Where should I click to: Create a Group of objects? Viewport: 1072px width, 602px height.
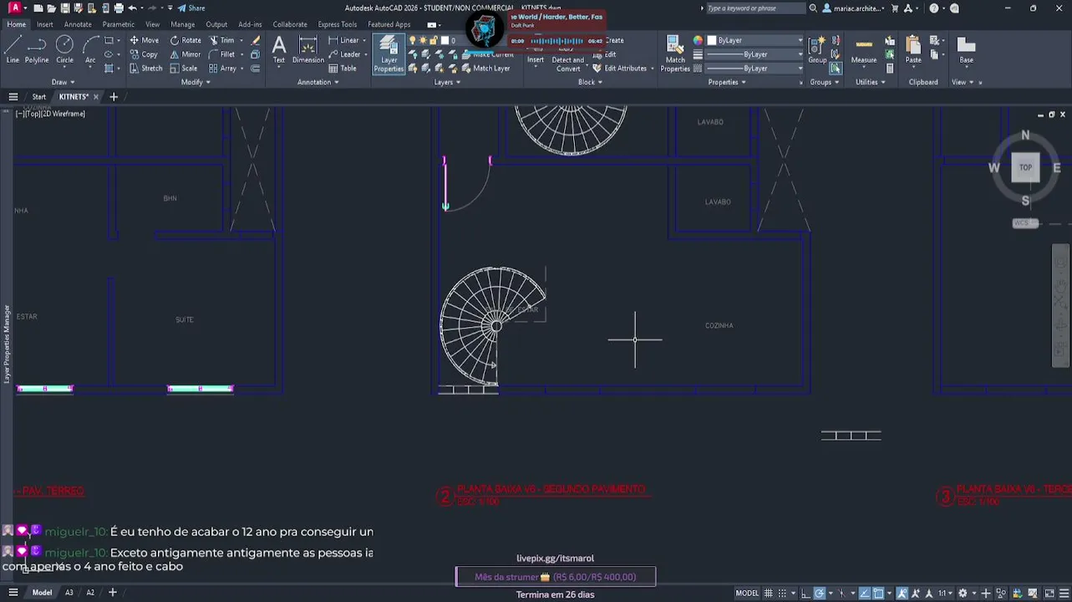tap(817, 49)
